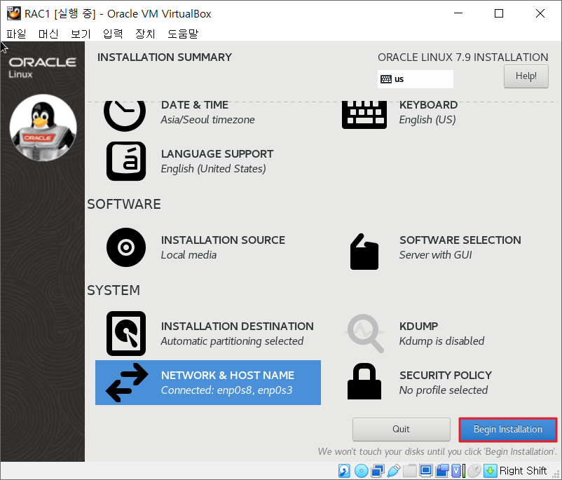Image resolution: width=562 pixels, height=480 pixels.
Task: Click 'Server with GUI' text
Action: coord(435,255)
